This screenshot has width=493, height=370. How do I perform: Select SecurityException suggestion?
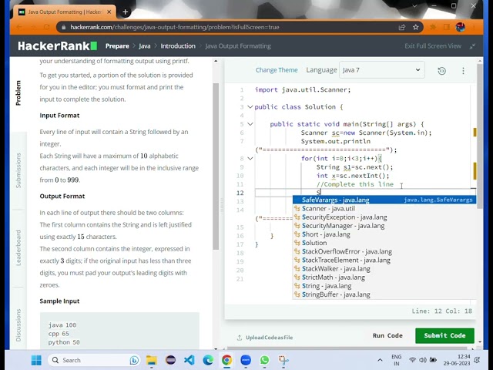coord(384,217)
